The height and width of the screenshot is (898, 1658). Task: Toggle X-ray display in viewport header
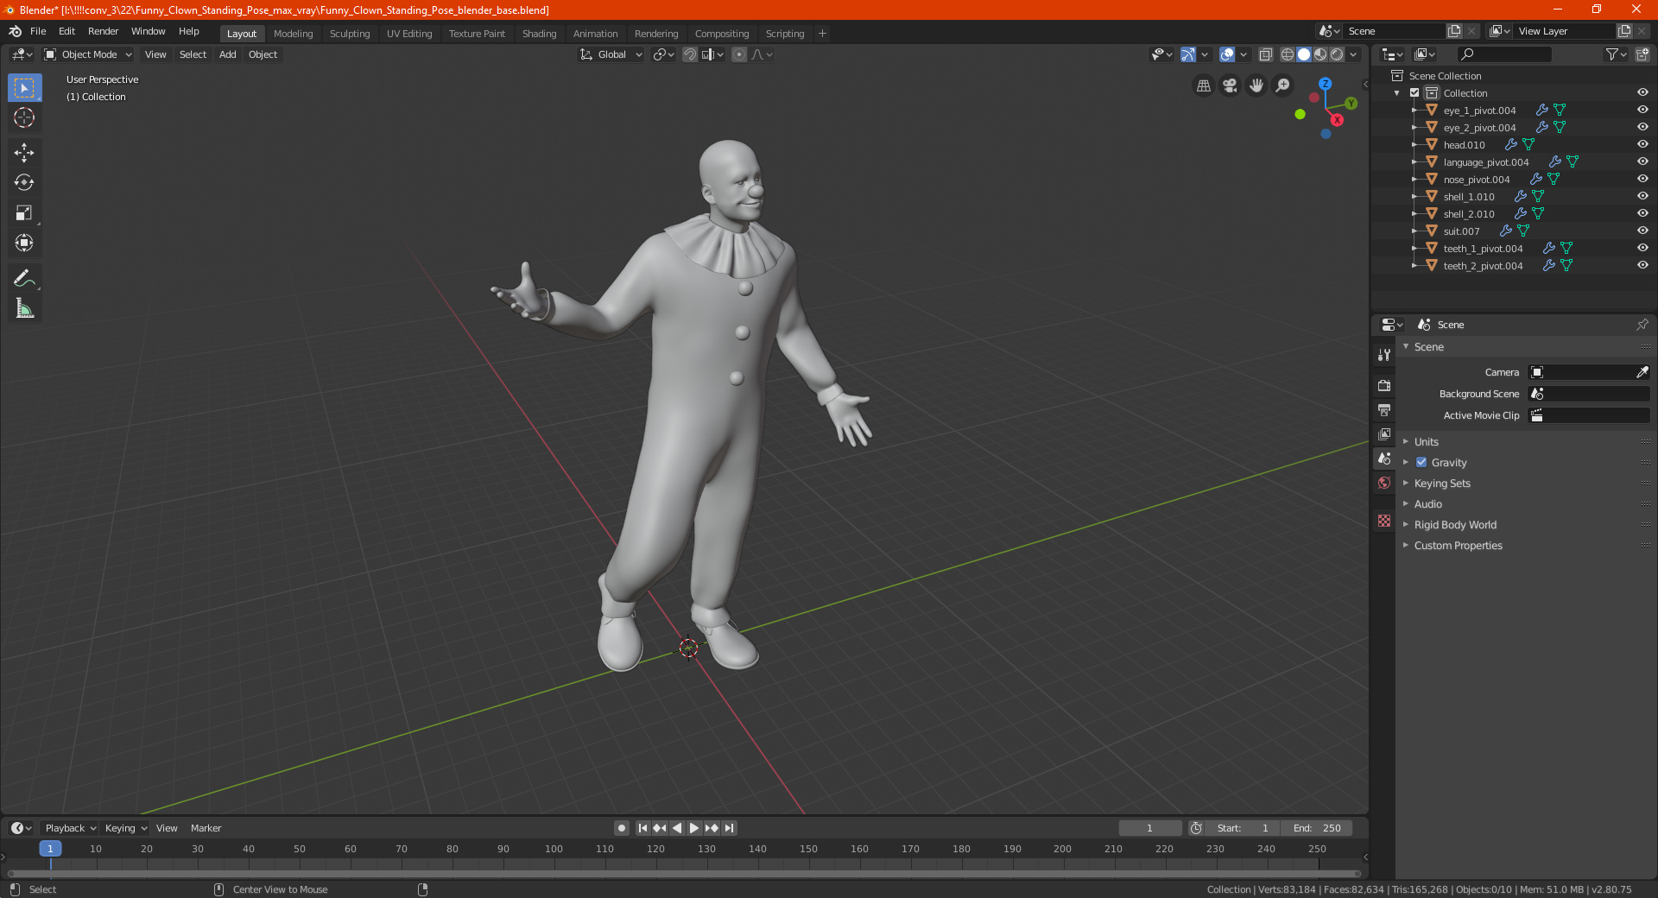pyautogui.click(x=1265, y=54)
